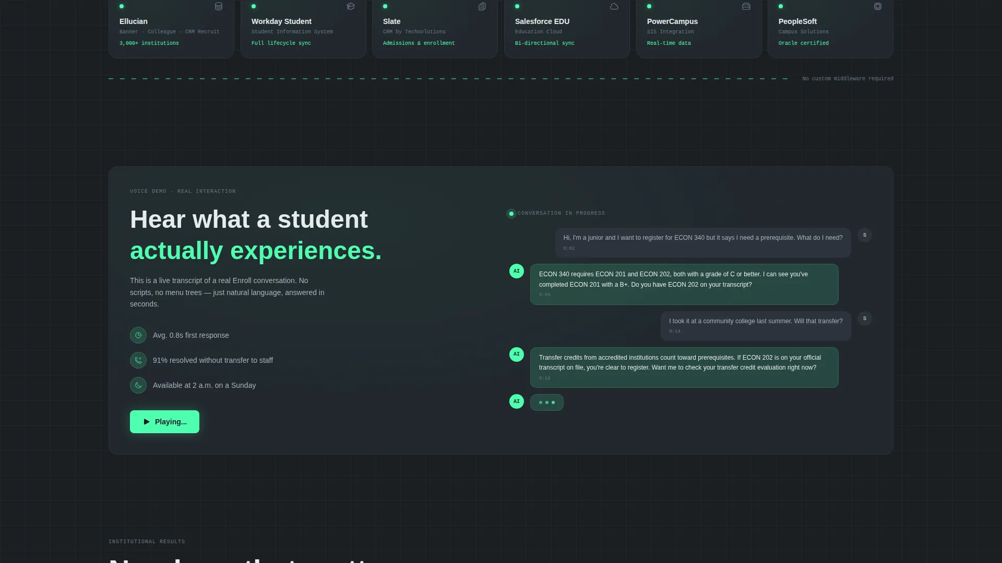This screenshot has height=563, width=1002.
Task: Click the 'CRM by Technolutions' subtitle
Action: click(414, 32)
